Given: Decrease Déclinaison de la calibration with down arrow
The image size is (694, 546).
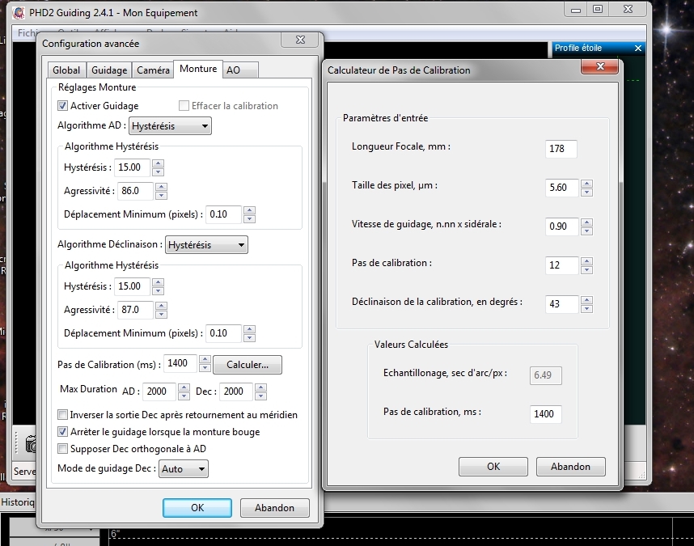Looking at the screenshot, I should [586, 309].
